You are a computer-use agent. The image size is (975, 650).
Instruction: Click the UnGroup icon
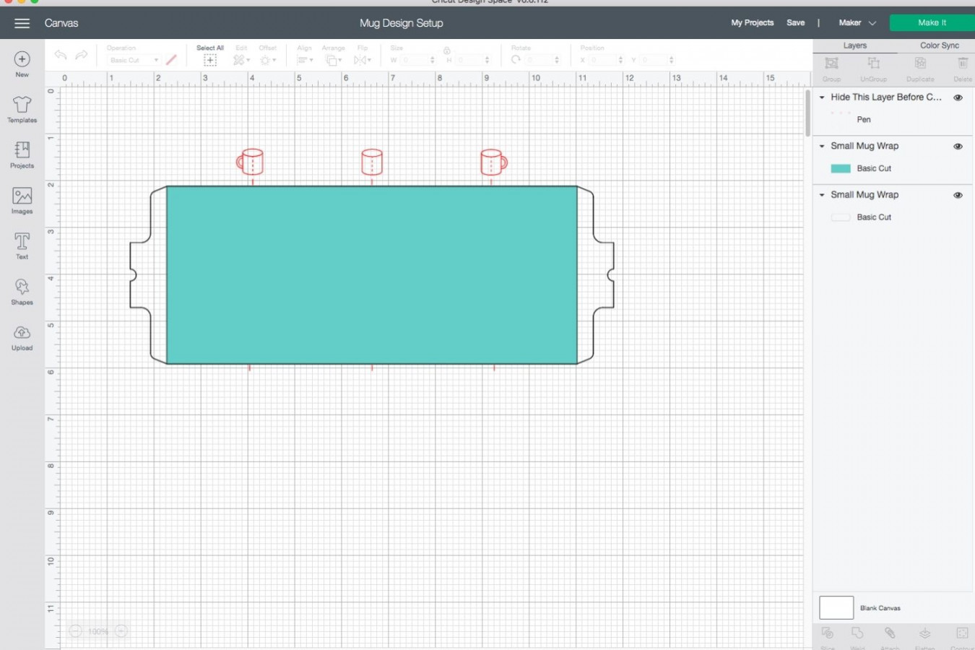873,64
